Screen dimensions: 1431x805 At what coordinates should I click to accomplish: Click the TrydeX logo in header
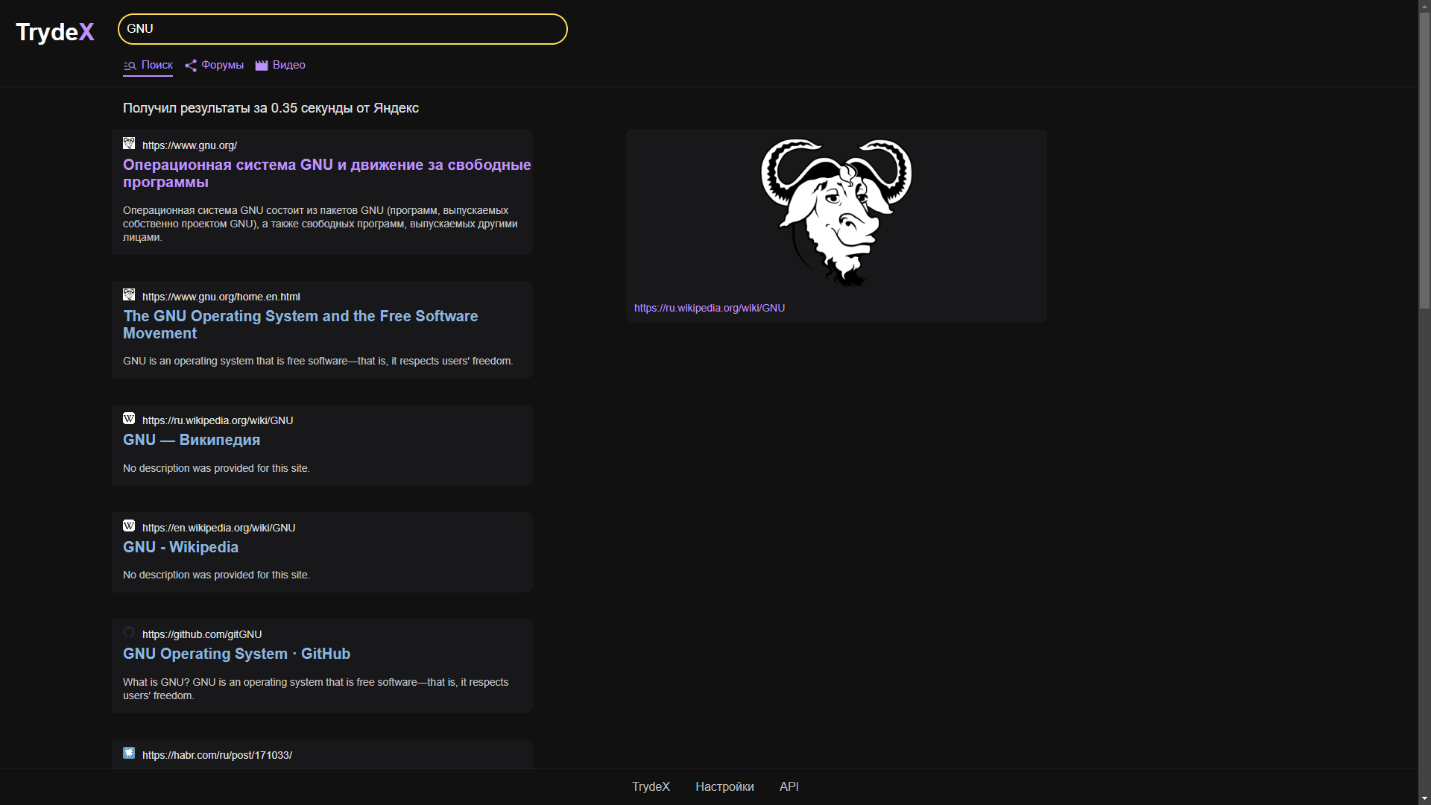coord(55,32)
